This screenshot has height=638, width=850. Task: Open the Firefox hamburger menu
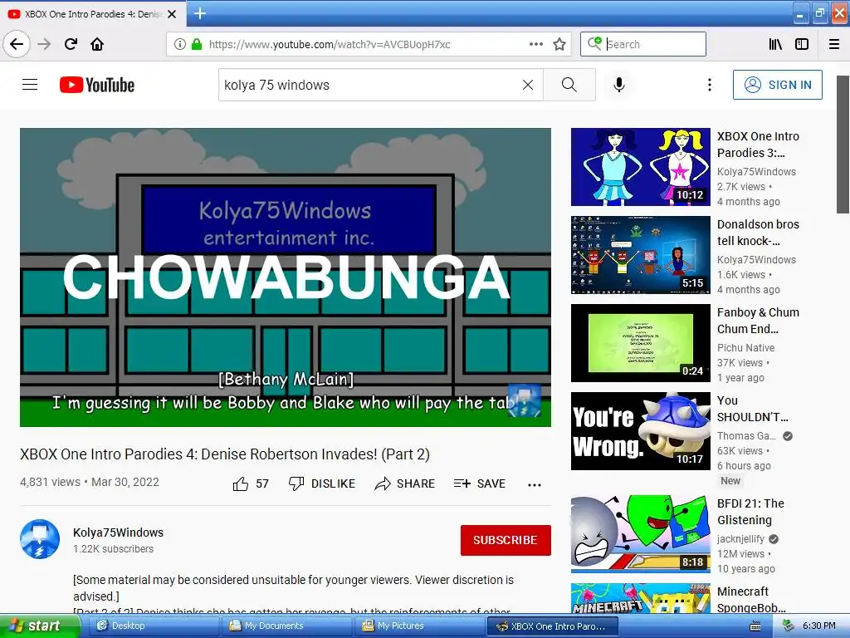[x=834, y=44]
